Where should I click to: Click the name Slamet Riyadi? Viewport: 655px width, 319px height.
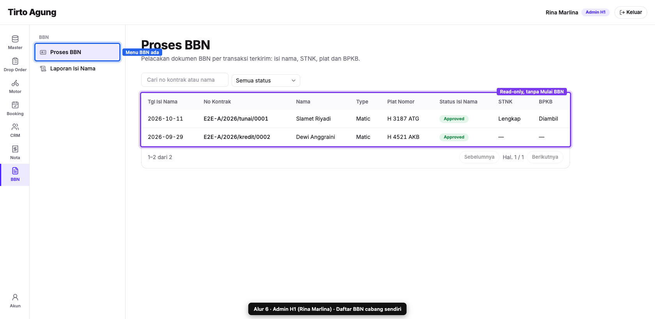(x=313, y=119)
